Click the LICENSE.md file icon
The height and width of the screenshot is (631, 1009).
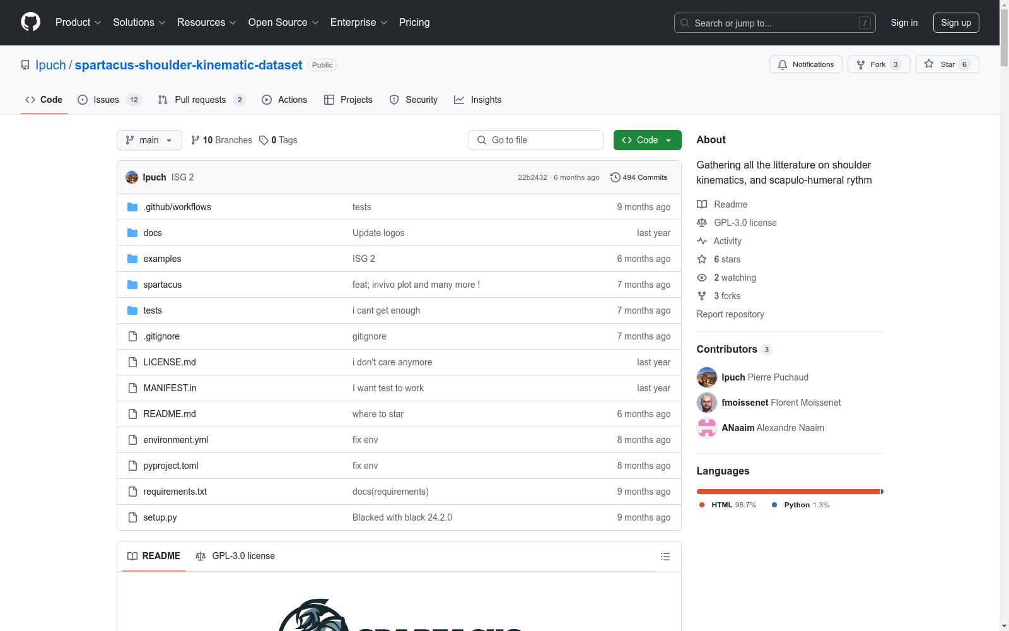point(132,362)
